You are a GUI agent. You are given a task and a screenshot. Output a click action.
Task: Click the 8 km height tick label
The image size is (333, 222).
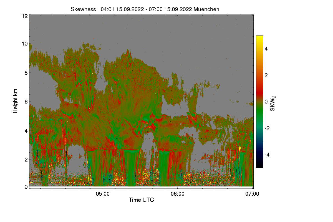click(x=26, y=73)
